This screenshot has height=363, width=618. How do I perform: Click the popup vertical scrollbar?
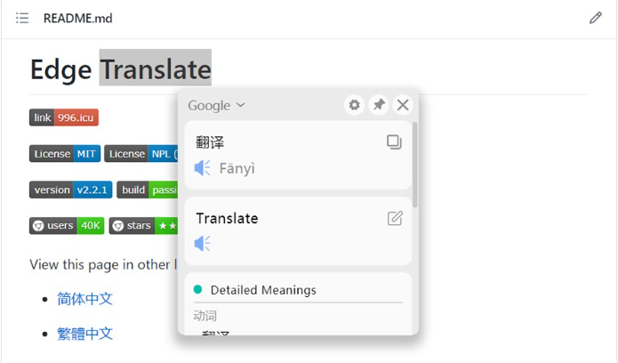pyautogui.click(x=414, y=165)
